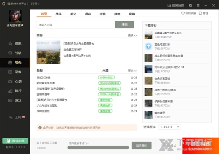Click the 盒子公告 info icon
The image size is (219, 154).
(x=40, y=128)
